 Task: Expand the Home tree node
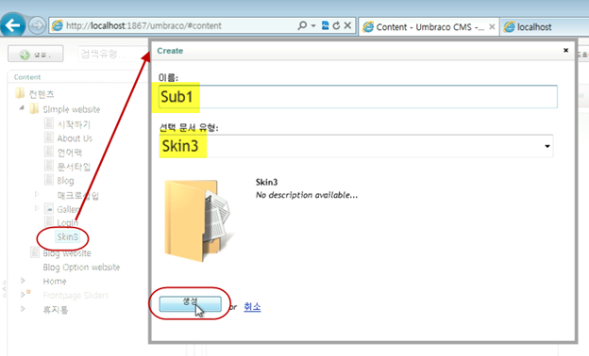tap(23, 281)
